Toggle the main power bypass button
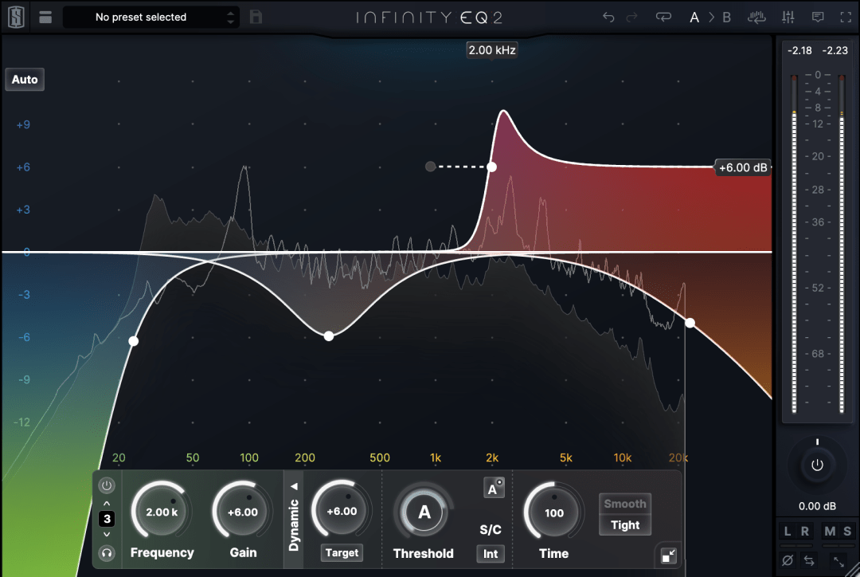The width and height of the screenshot is (860, 577). (x=818, y=466)
